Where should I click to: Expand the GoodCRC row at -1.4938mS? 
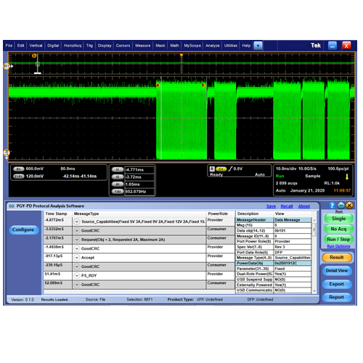coord(77,248)
